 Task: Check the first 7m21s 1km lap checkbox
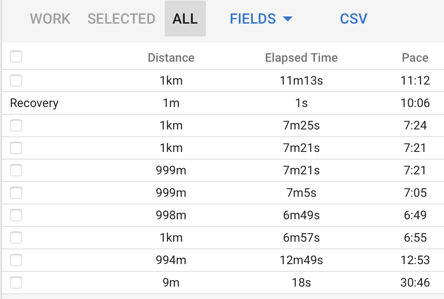pos(16,148)
